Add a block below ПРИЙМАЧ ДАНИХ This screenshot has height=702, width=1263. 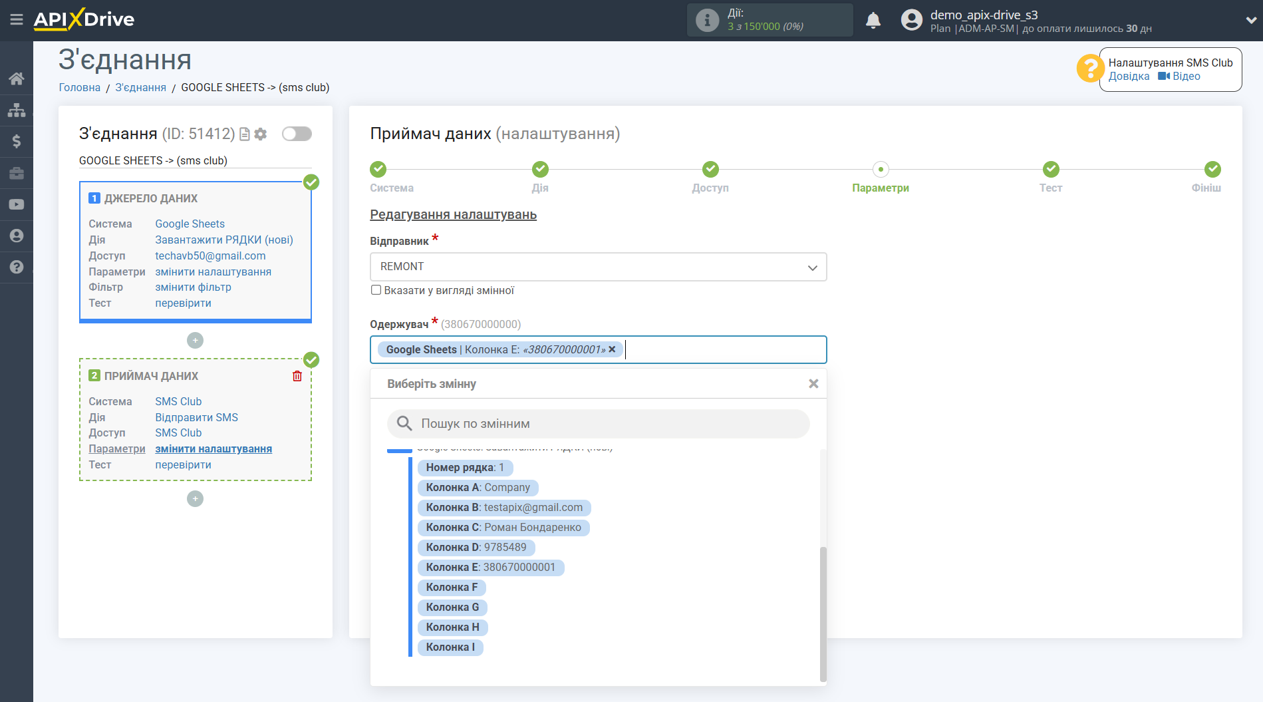click(195, 498)
